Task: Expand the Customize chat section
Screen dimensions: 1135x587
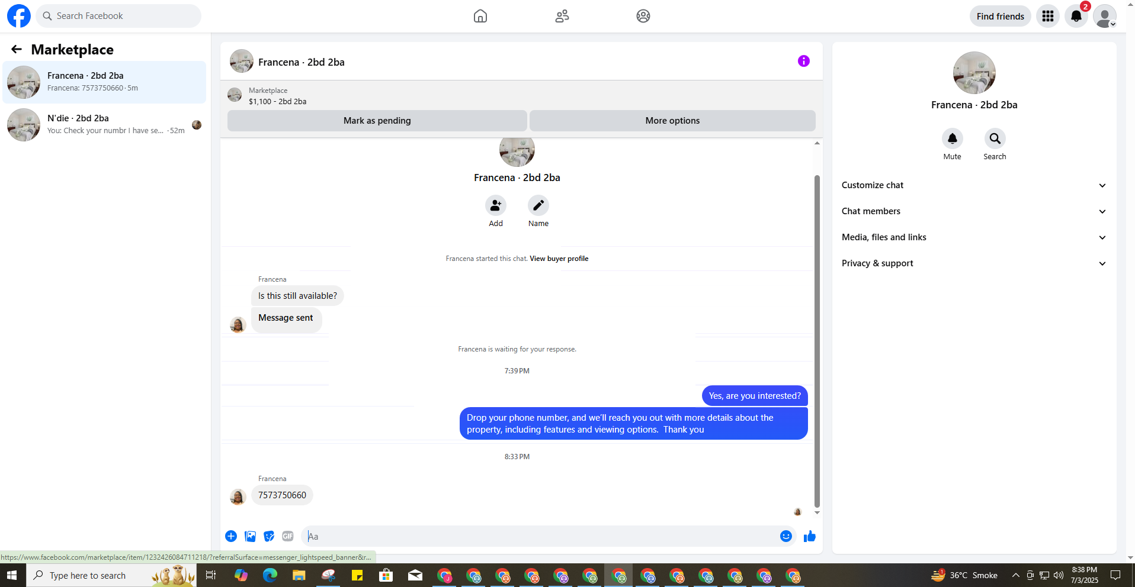Action: pyautogui.click(x=974, y=185)
